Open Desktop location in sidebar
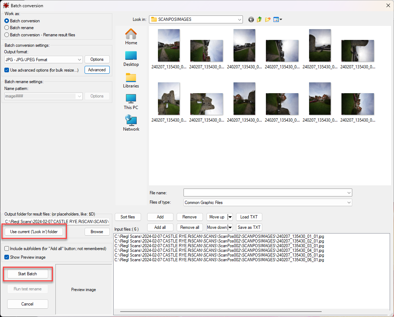This screenshot has width=394, height=317. 131,56
